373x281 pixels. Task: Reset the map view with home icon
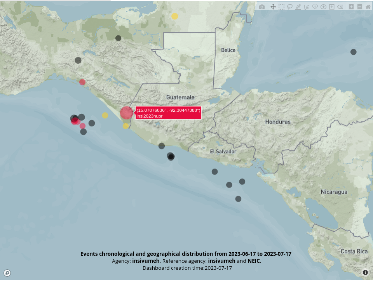click(368, 7)
